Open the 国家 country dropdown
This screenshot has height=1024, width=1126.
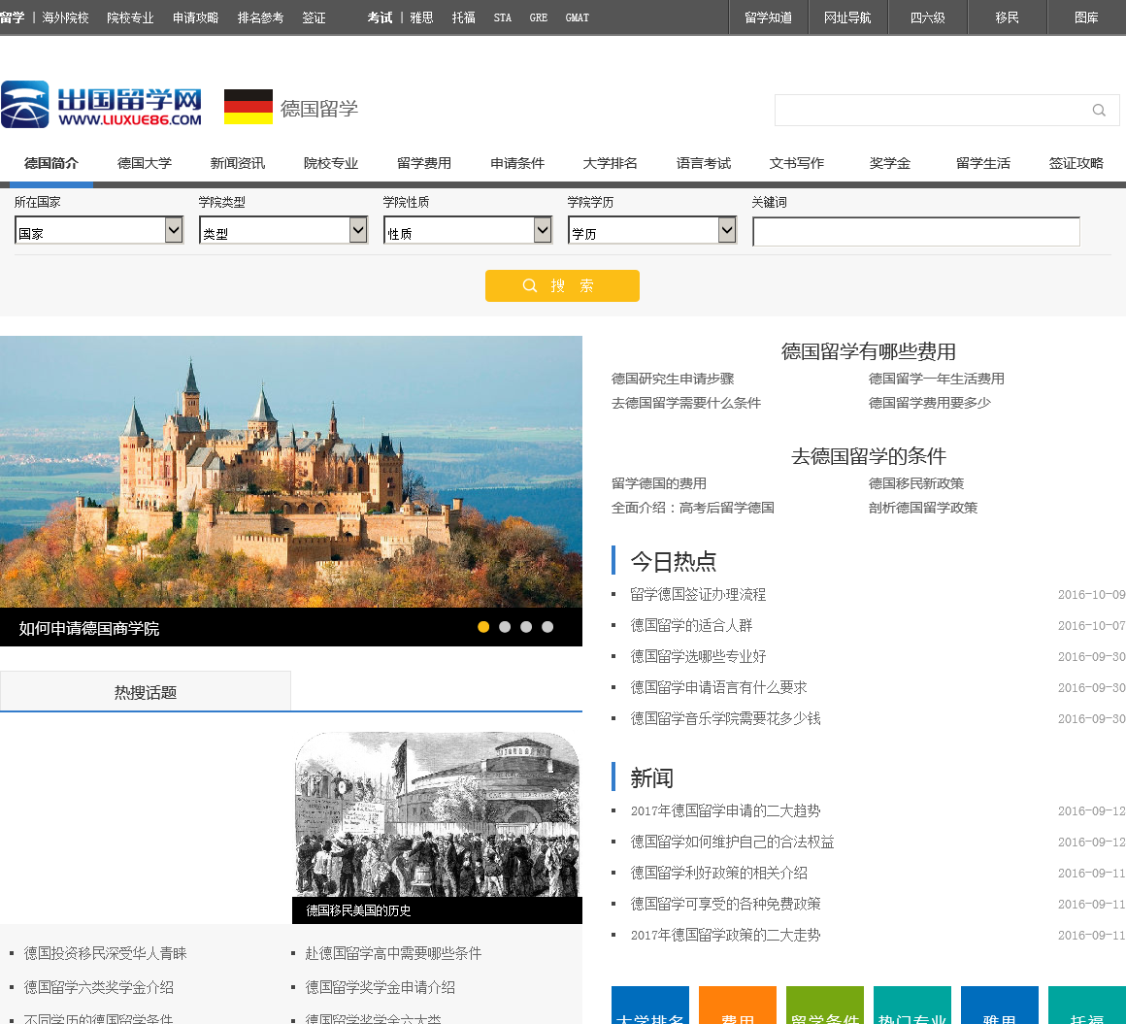point(99,231)
